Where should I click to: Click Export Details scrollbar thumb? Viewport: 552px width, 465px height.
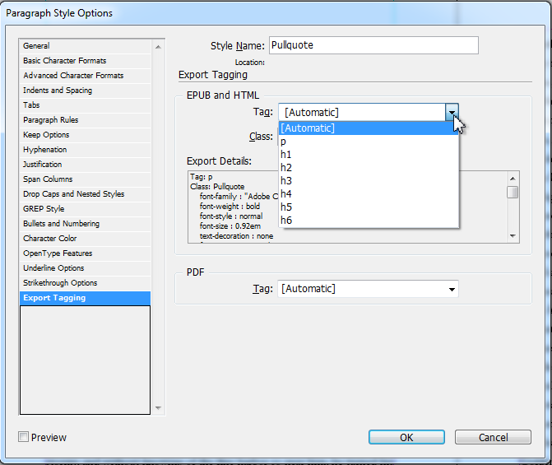513,193
